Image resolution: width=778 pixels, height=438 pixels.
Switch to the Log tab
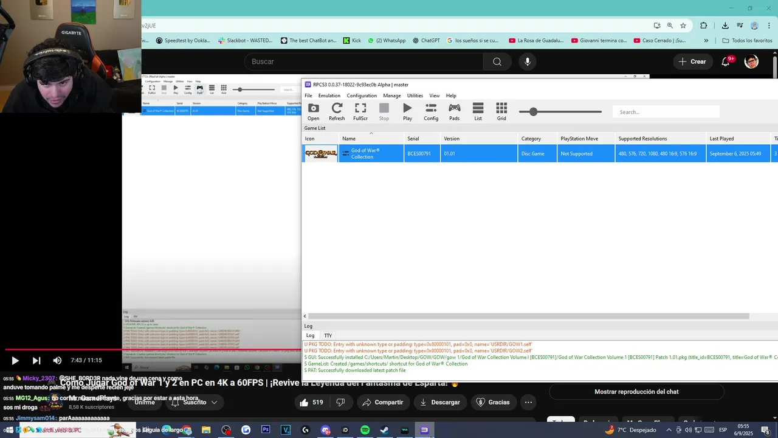[x=310, y=336]
